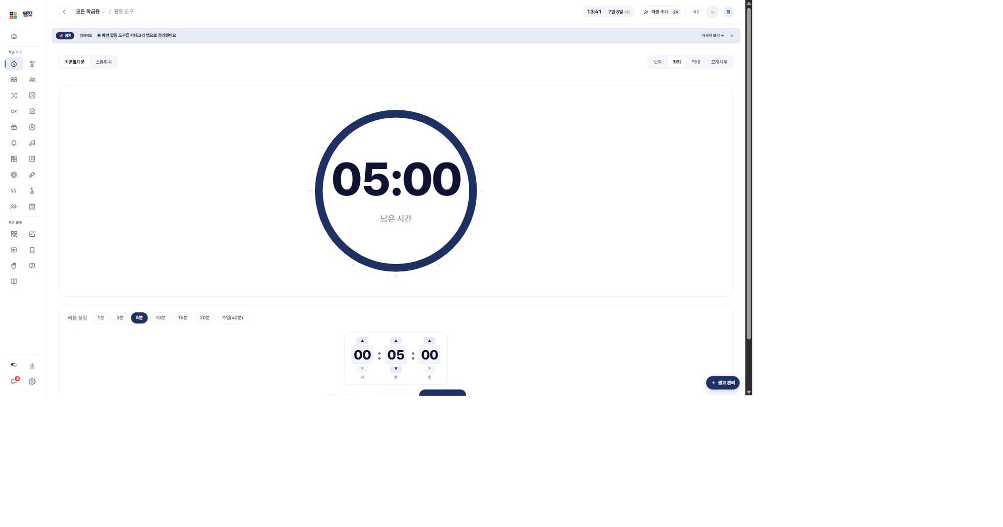
Task: Open the raised hand activity icon
Action: (x=14, y=266)
